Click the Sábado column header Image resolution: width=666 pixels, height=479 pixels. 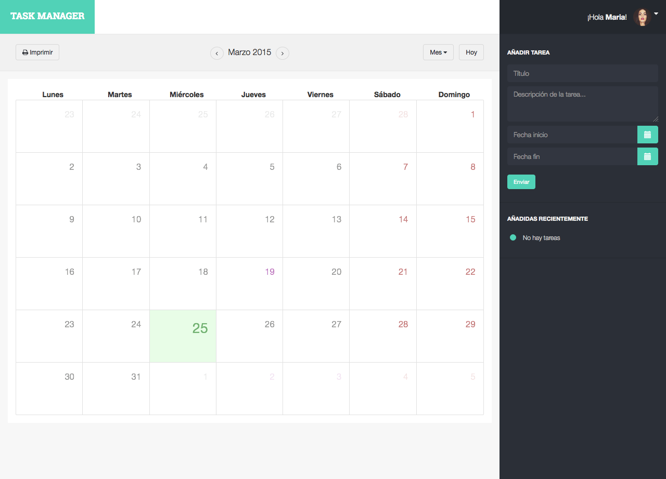click(387, 95)
